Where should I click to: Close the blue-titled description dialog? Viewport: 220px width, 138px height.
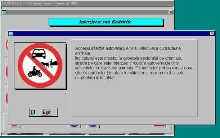(212, 34)
